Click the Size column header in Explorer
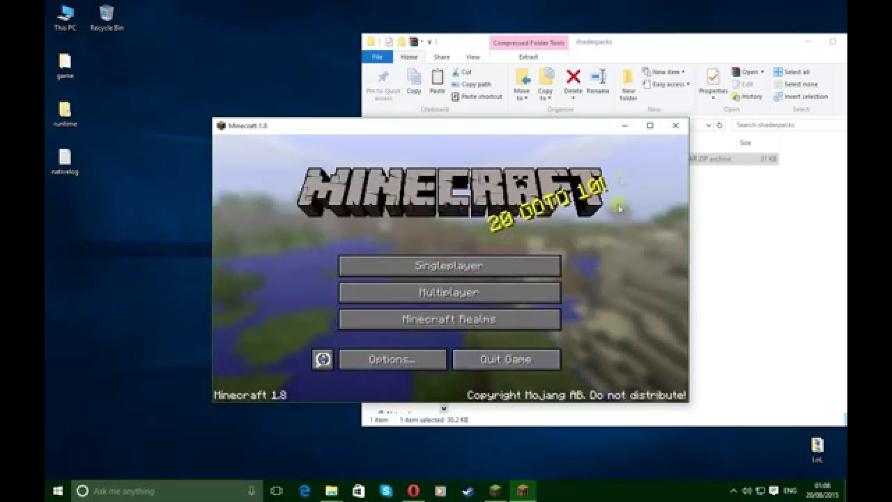 tap(745, 143)
